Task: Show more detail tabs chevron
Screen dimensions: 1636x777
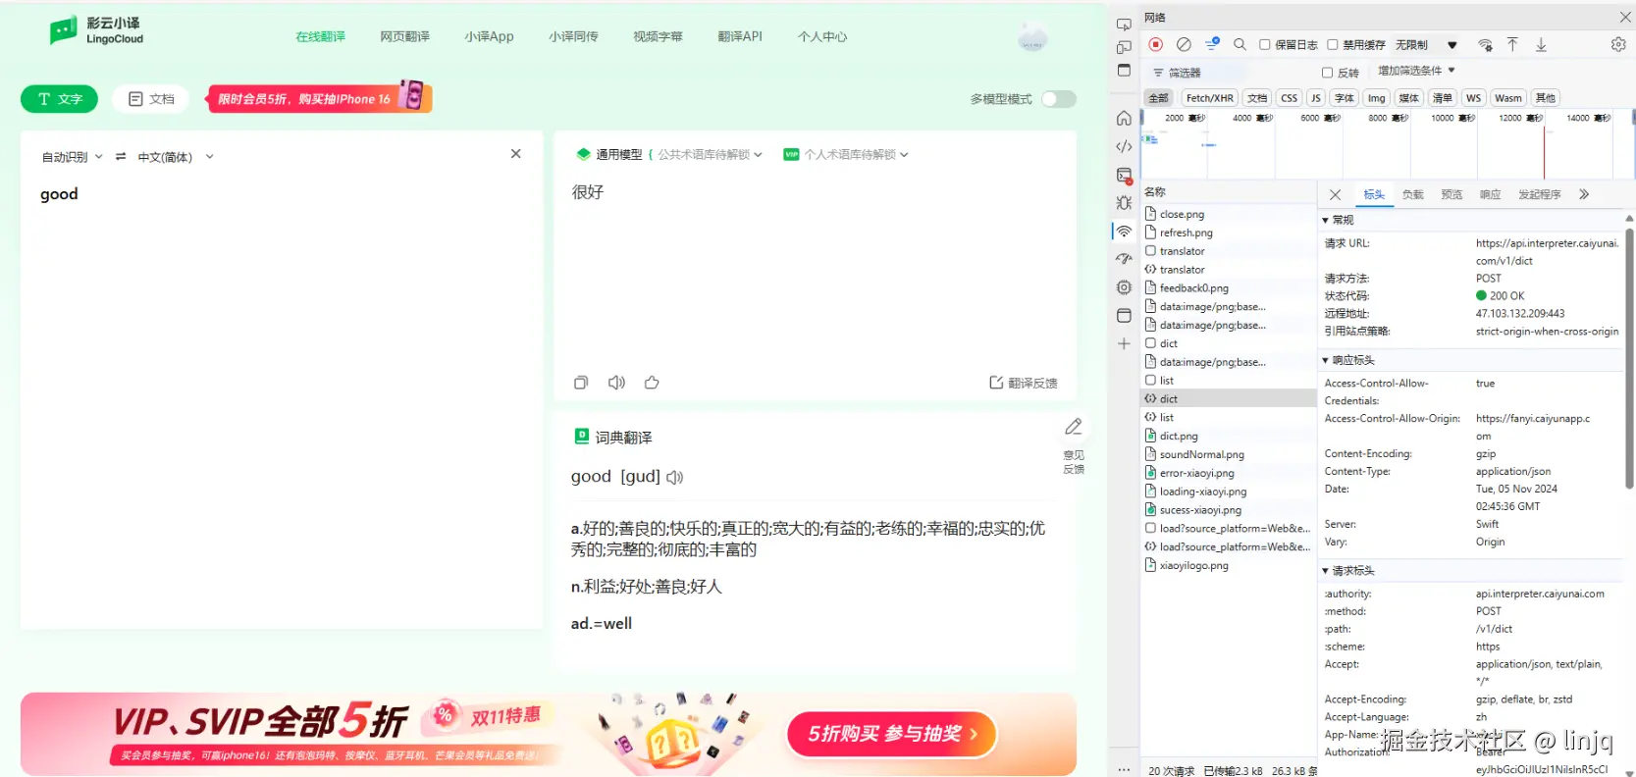Action: click(1584, 194)
